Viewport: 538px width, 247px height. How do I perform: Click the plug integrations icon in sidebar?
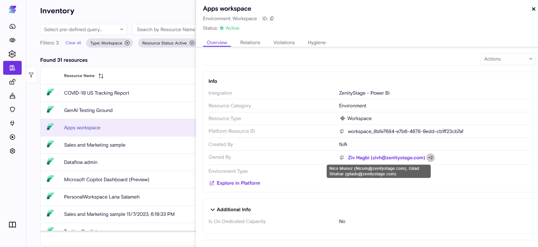[12, 123]
